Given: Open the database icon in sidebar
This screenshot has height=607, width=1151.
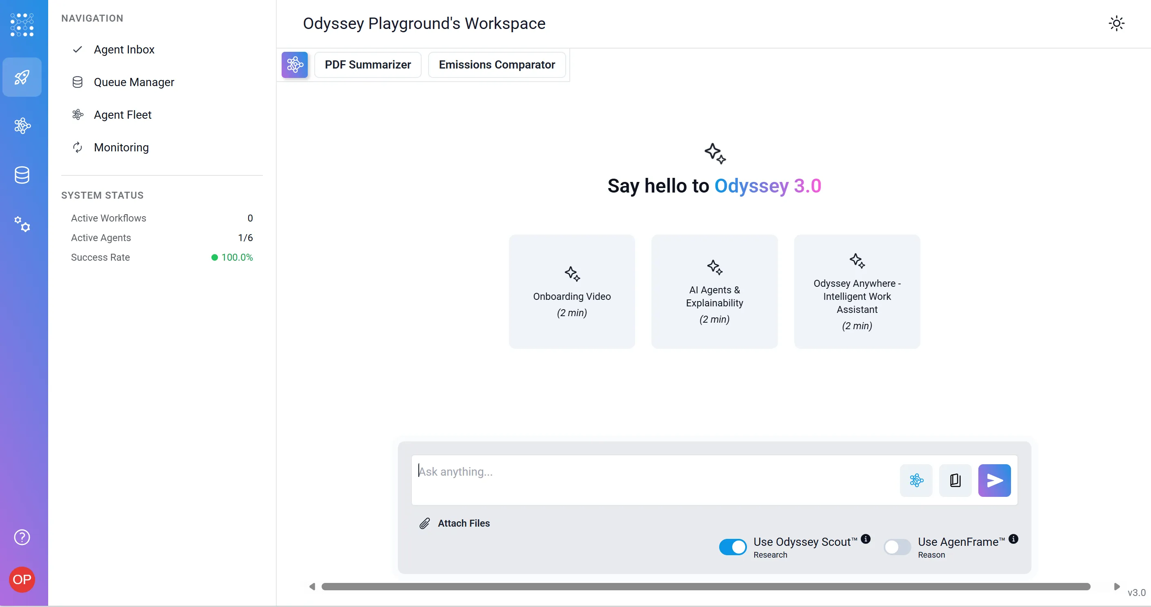Looking at the screenshot, I should coord(22,175).
